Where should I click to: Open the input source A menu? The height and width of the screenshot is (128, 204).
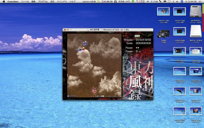click(182, 2)
